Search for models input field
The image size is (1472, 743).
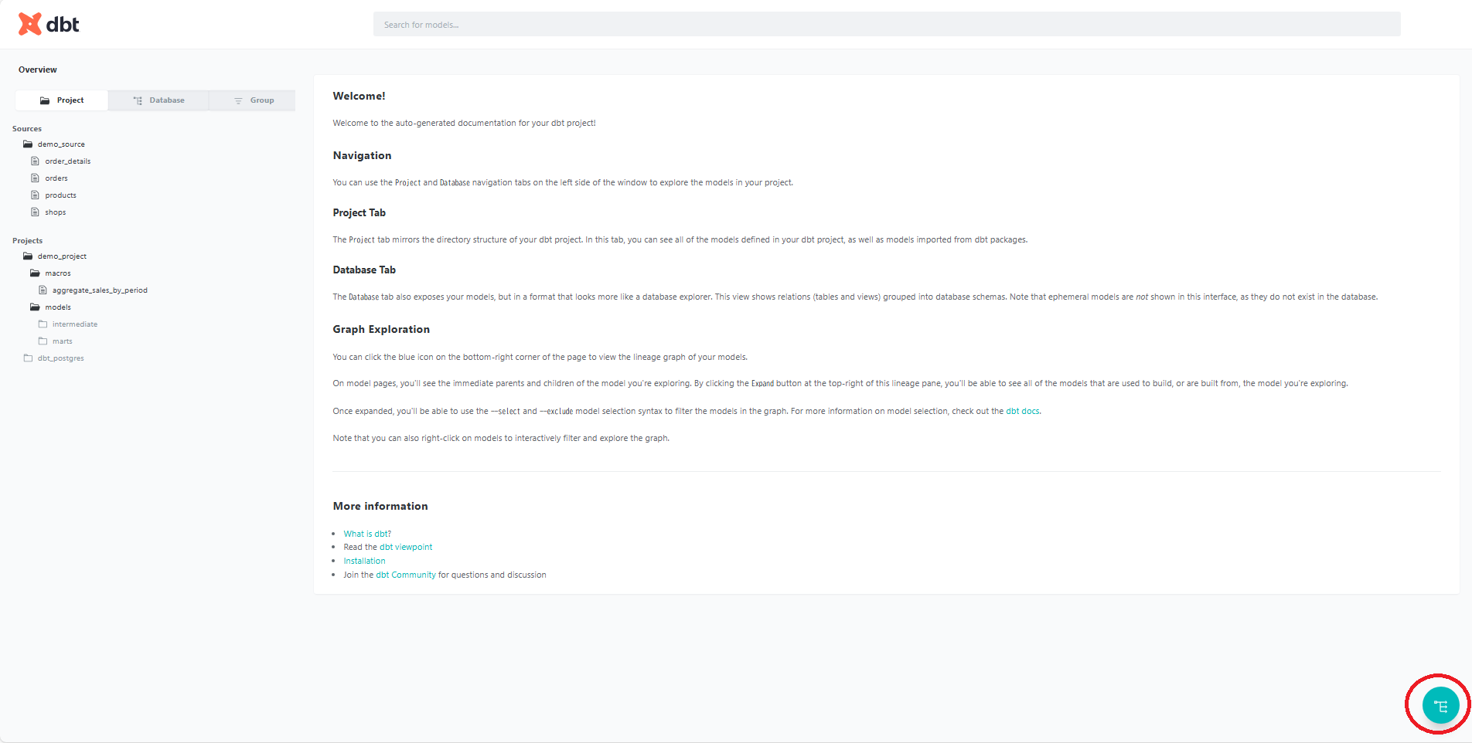pos(887,24)
